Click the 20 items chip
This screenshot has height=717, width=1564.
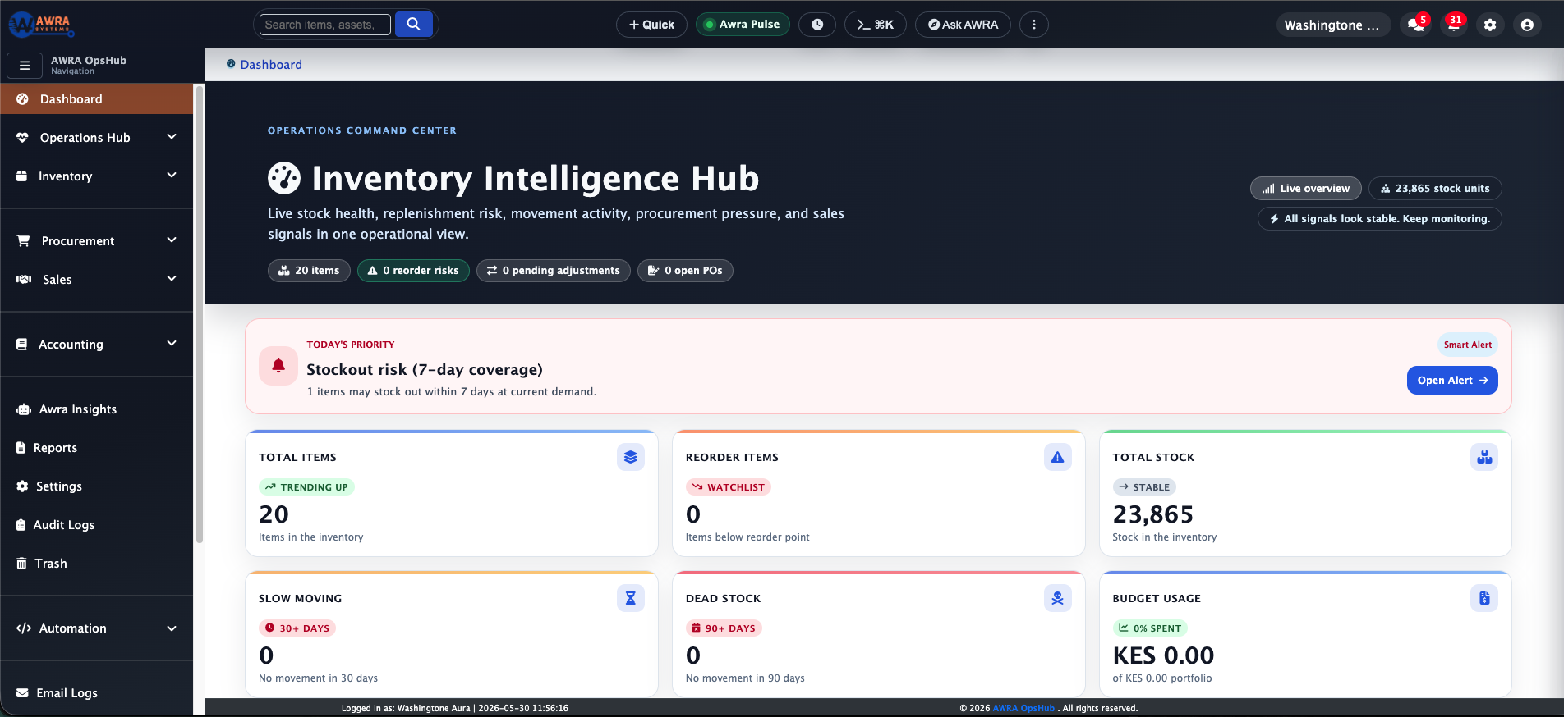click(x=309, y=271)
